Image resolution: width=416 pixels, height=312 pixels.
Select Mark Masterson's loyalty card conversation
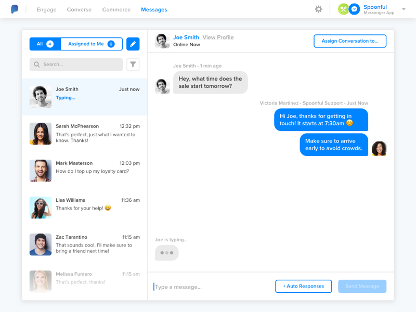(85, 171)
